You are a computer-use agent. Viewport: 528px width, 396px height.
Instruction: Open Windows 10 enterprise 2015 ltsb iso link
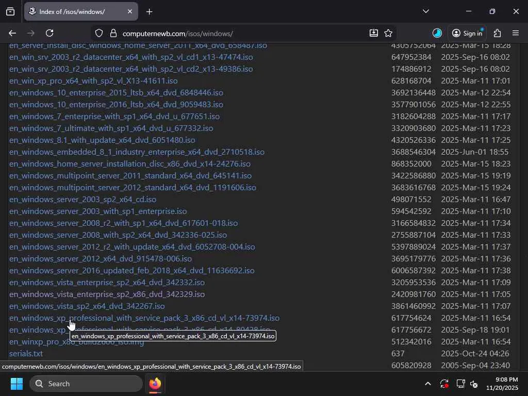click(116, 93)
